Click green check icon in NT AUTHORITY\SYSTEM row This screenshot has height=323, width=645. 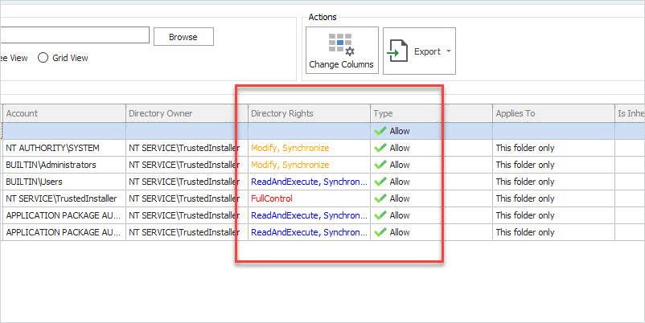pyautogui.click(x=380, y=148)
